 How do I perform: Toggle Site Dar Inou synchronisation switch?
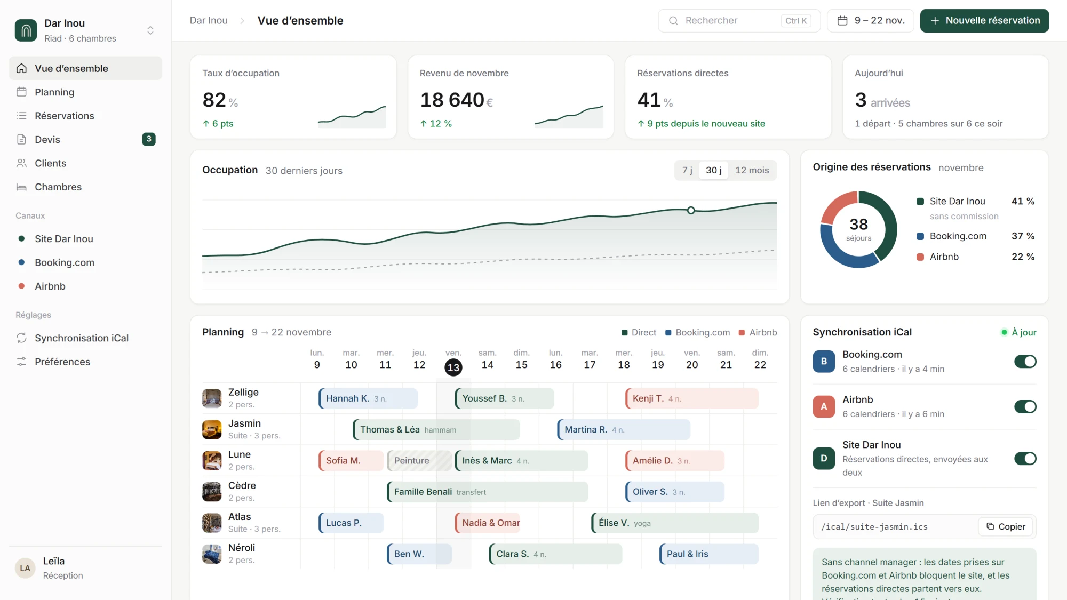(1025, 459)
